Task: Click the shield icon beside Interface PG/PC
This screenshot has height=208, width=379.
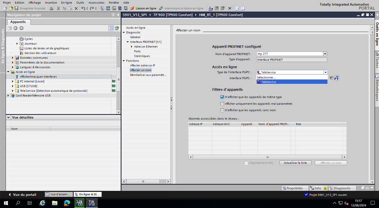Action: coord(331,78)
